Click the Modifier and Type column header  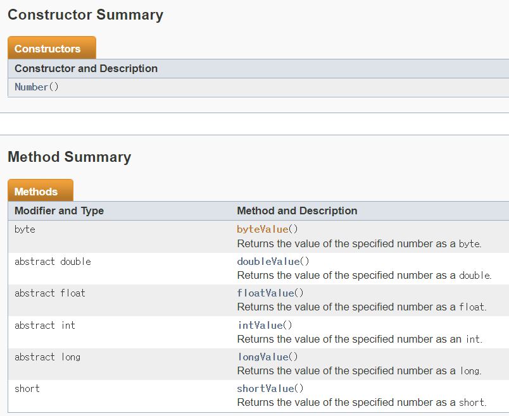(59, 211)
